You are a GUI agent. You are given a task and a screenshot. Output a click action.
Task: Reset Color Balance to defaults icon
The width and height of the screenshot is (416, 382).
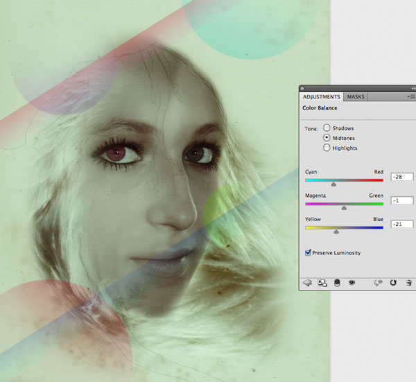pyautogui.click(x=393, y=283)
